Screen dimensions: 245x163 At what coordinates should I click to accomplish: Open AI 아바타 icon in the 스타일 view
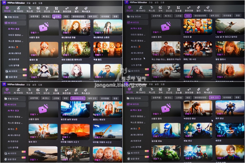[19, 9]
